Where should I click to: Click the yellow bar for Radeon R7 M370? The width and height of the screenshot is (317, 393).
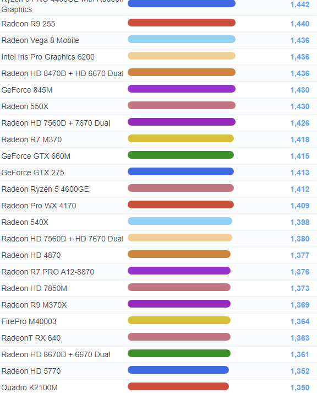tap(181, 138)
